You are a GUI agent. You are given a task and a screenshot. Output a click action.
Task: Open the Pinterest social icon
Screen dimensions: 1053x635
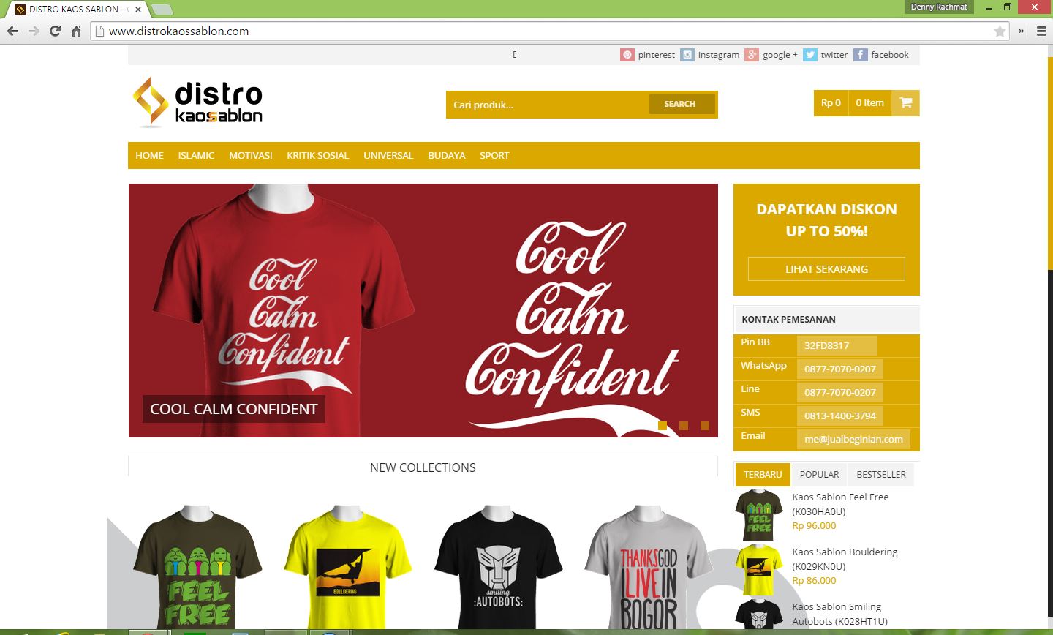(x=627, y=55)
